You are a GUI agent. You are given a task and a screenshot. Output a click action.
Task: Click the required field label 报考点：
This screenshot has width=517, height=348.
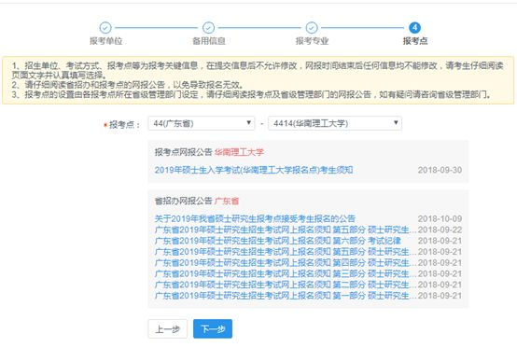point(121,125)
